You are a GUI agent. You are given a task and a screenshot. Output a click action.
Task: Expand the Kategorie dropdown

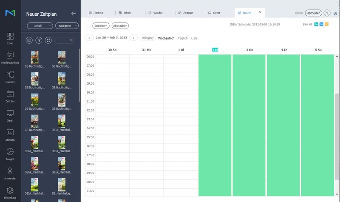(x=67, y=26)
